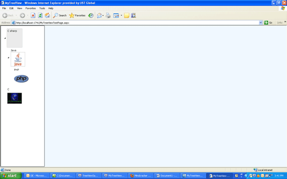This screenshot has width=287, height=179.
Task: Click the yellow Discuss note icon
Action: point(127,16)
